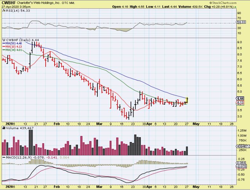The height and width of the screenshot is (190, 250).
Task: Click the MA(50) 4.48 legend text
Action: click(x=14, y=44)
